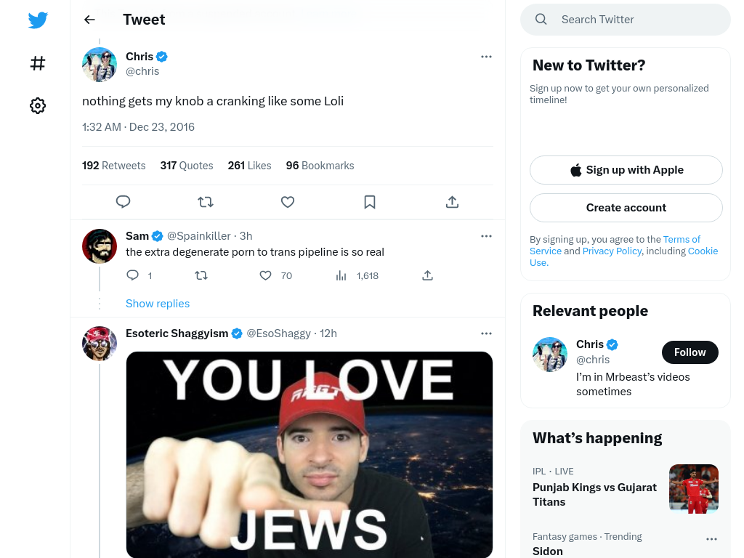Open more options menu on Chris's tweet

[486, 57]
